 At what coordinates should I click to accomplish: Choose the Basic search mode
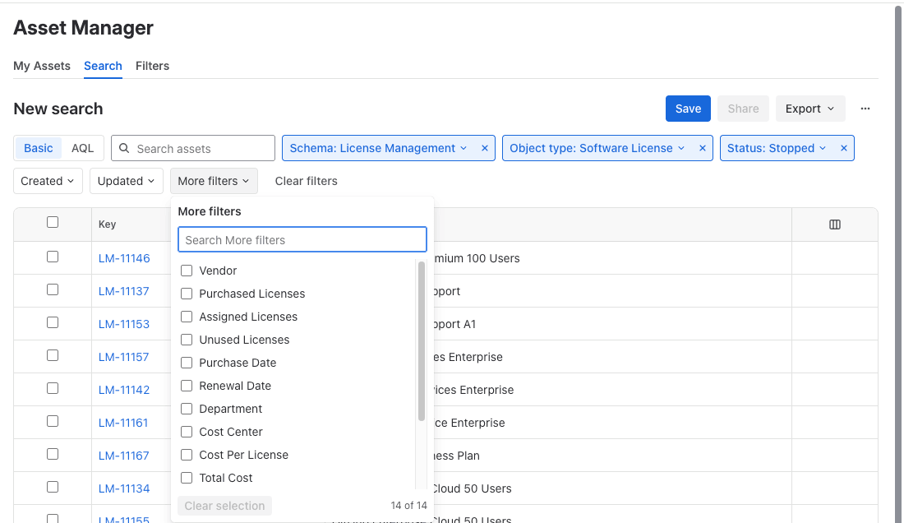(38, 148)
